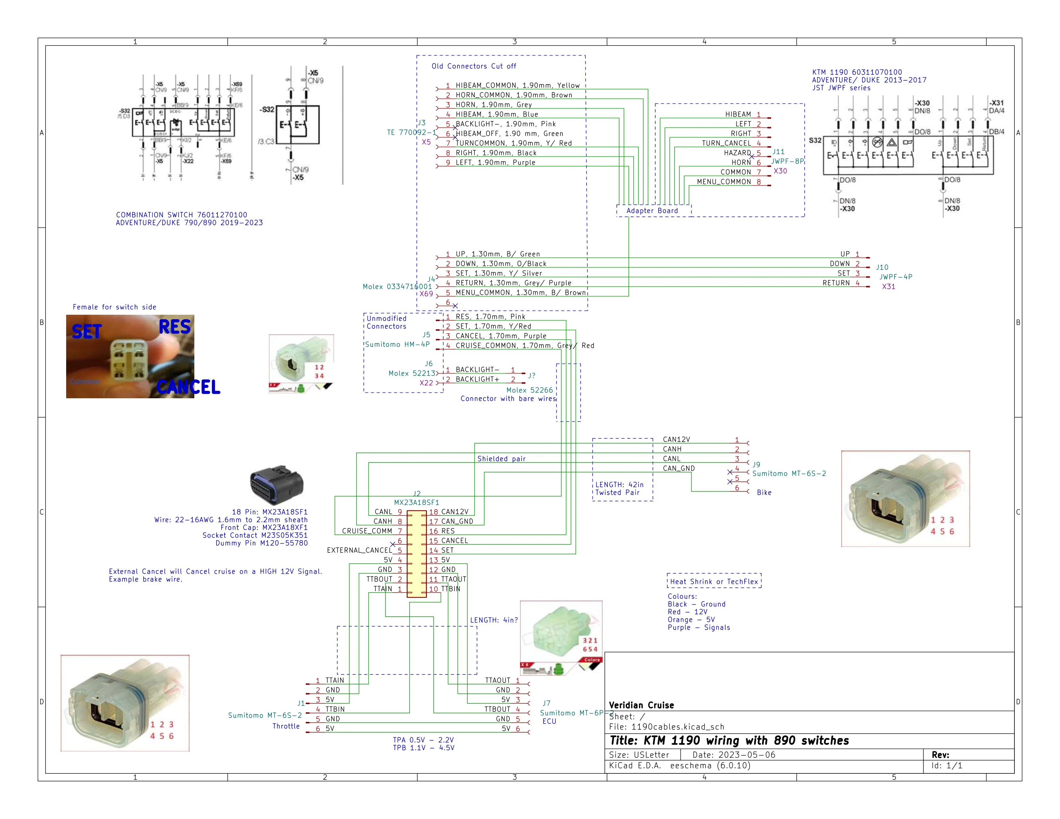1060x819 pixels.
Task: Click the 'LENGTH: 4in?' note
Action: (x=494, y=620)
